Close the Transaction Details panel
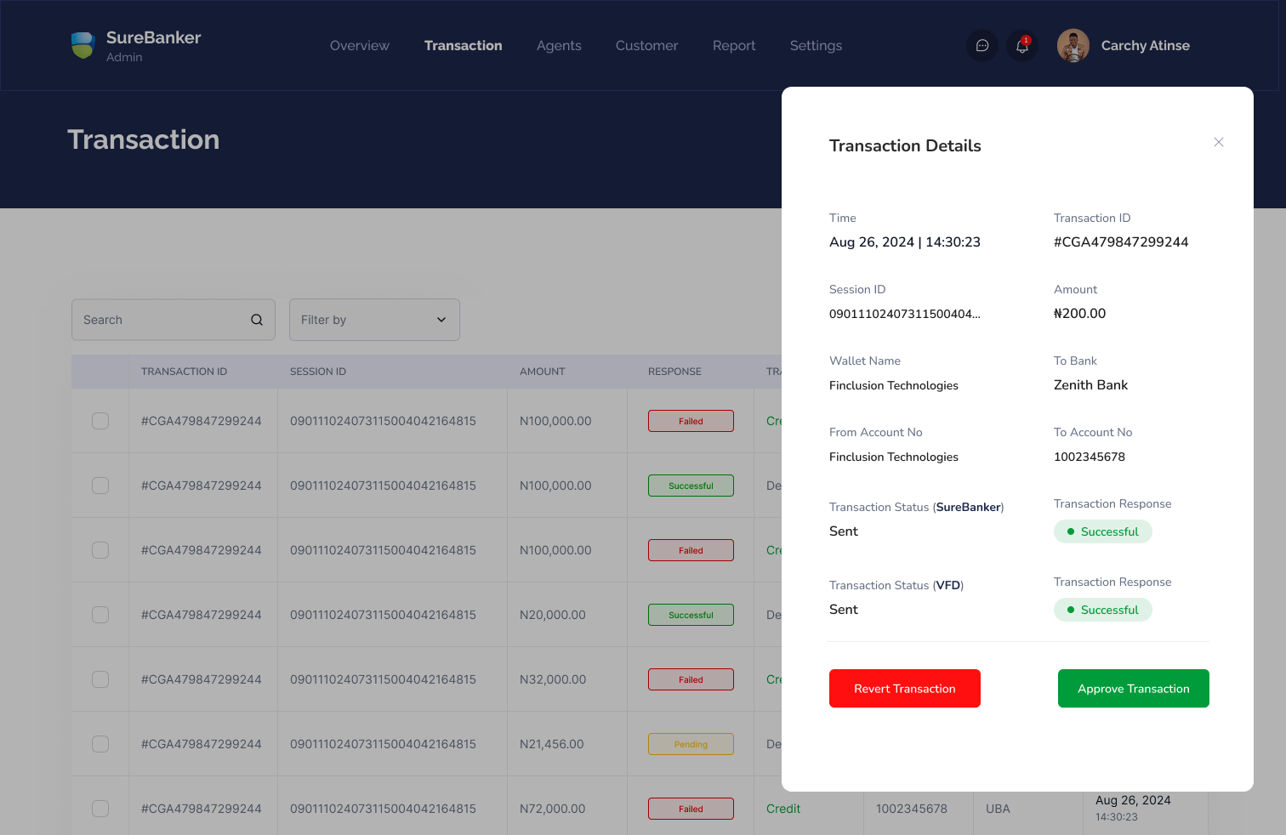Screen dimensions: 1286x835 coord(1219,142)
